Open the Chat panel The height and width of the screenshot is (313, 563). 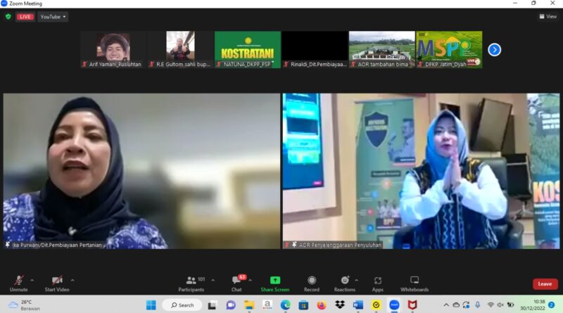(x=236, y=281)
